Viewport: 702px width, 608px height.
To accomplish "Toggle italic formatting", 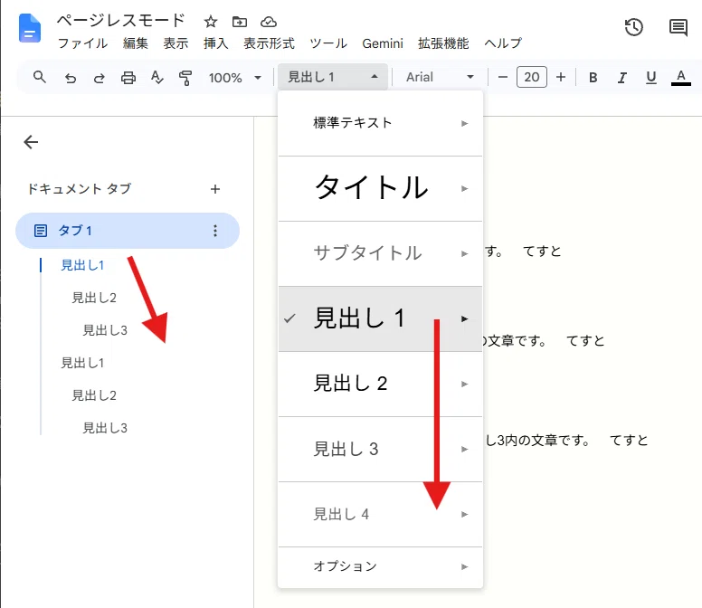I will click(x=621, y=78).
